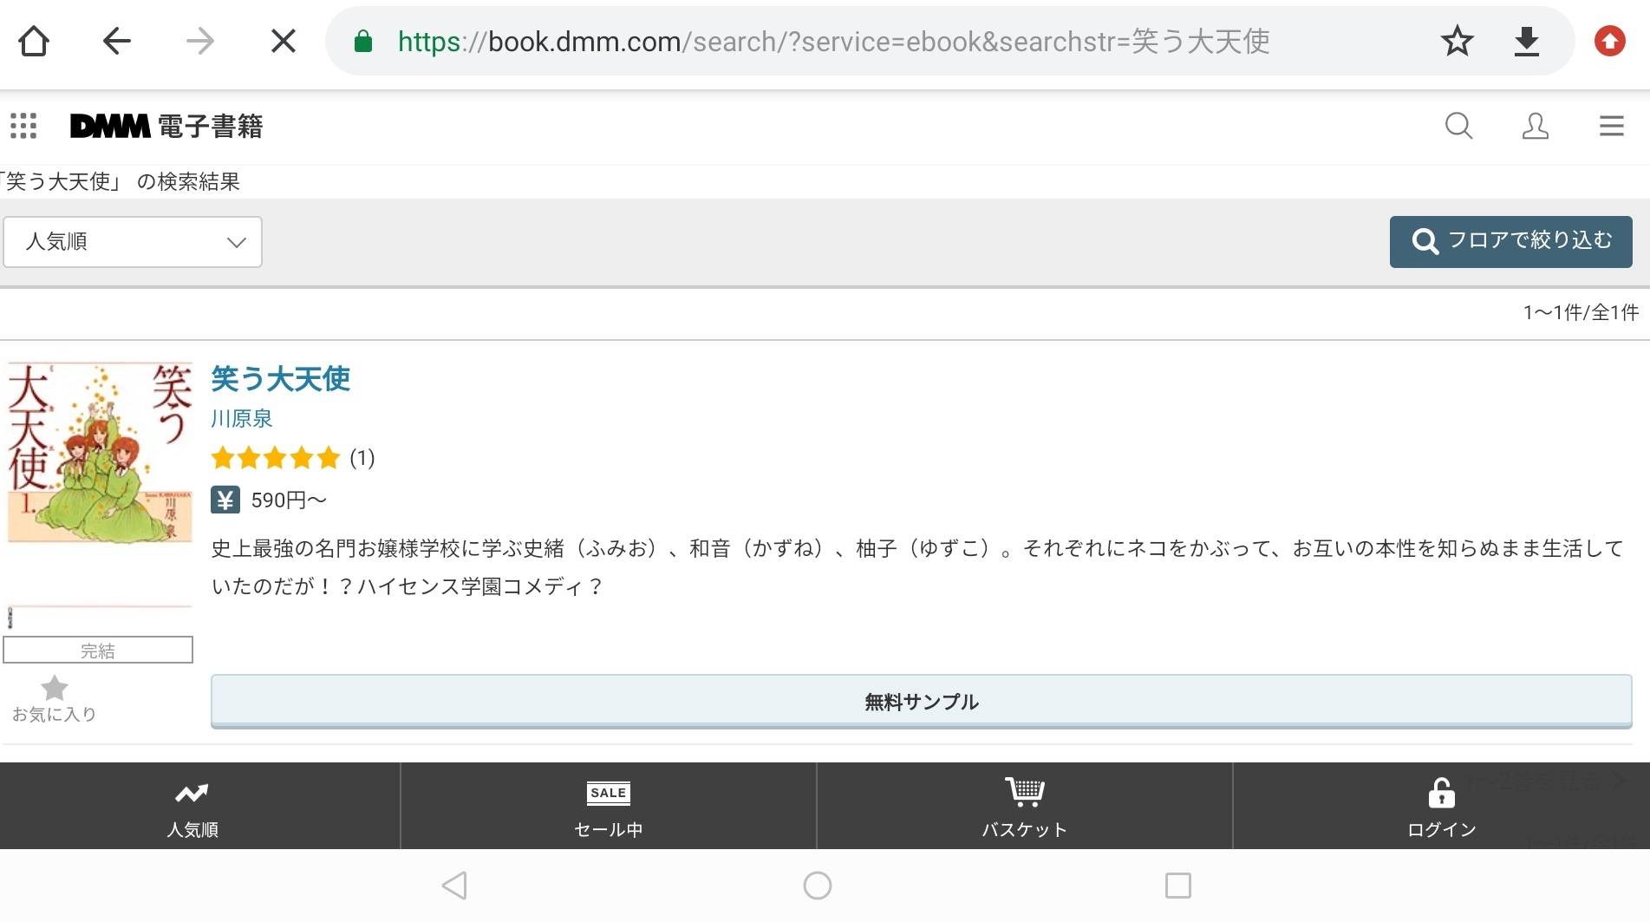The height and width of the screenshot is (922, 1650).
Task: Click the 笑う大天使 book cover thumbnail
Action: [x=100, y=453]
